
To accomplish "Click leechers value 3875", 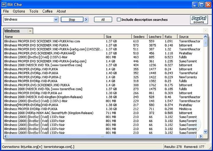I will [152, 45].
